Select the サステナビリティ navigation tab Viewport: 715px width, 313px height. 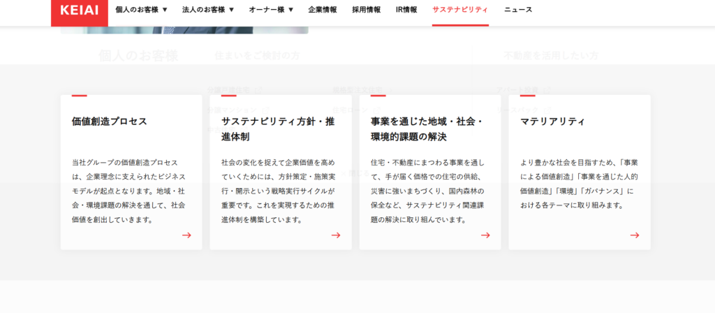(460, 10)
